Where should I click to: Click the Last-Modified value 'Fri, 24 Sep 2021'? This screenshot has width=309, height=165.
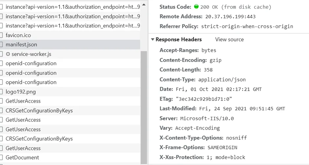(x=223, y=109)
